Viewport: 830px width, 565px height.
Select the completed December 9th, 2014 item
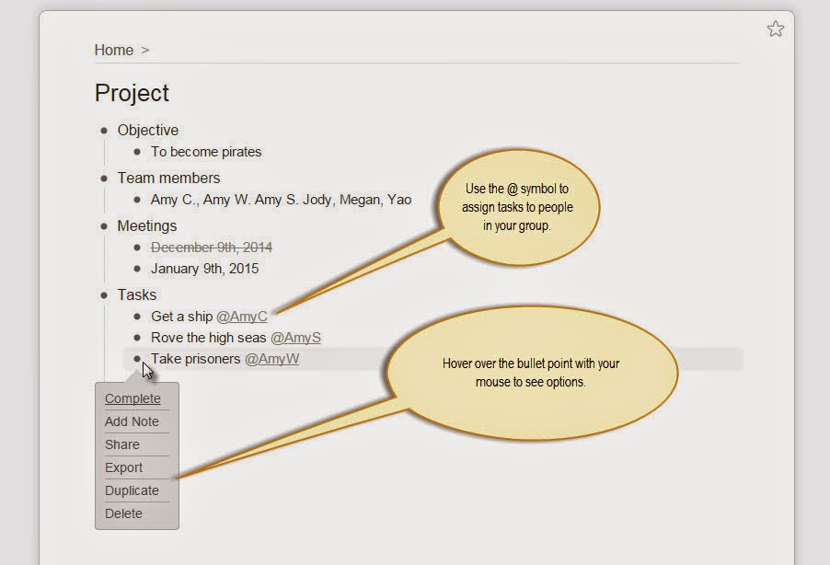(x=211, y=248)
